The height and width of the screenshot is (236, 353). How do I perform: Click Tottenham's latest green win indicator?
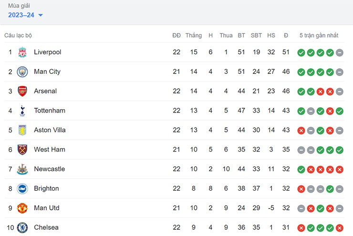pyautogui.click(x=340, y=111)
